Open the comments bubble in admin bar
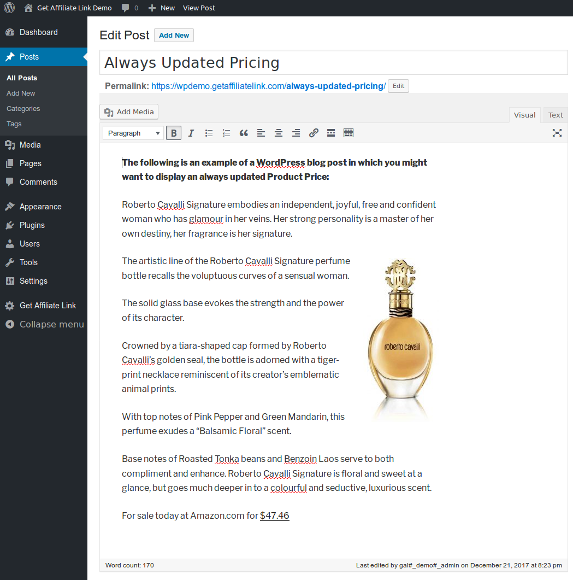The image size is (573, 580). [x=130, y=8]
